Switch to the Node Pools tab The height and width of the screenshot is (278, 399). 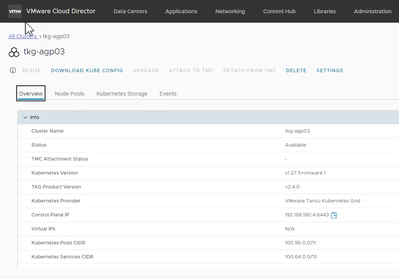(70, 93)
